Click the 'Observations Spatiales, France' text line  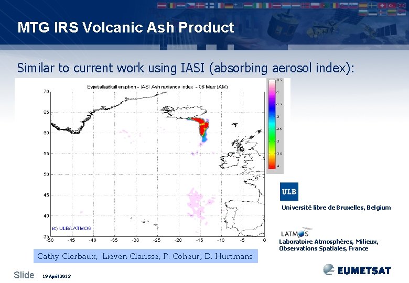pyautogui.click(x=324, y=248)
